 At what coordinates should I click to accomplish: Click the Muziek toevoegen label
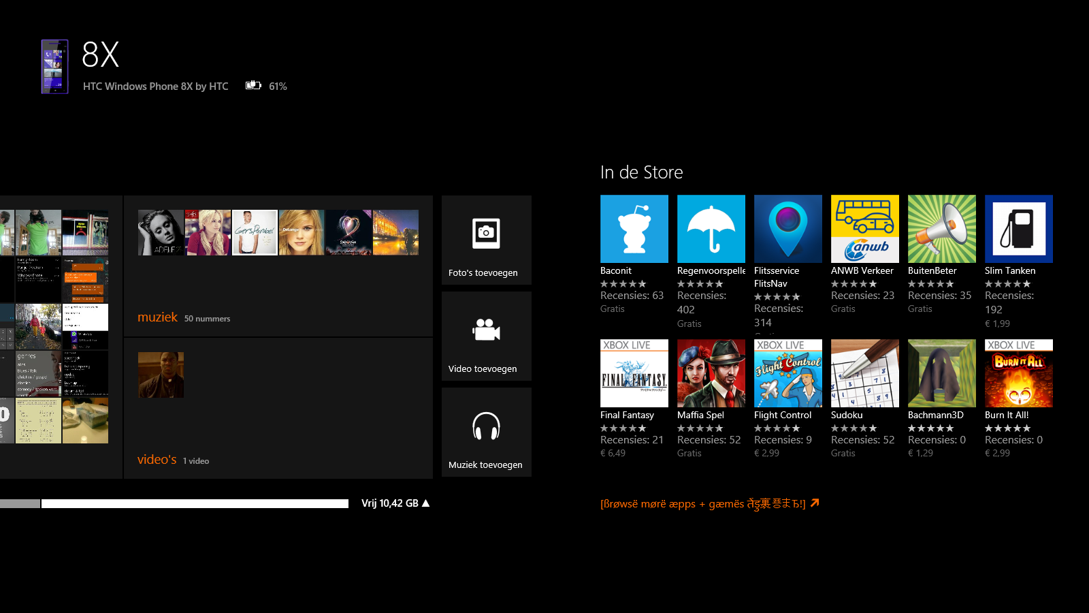tap(485, 465)
